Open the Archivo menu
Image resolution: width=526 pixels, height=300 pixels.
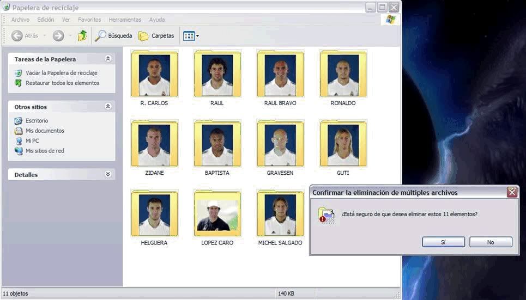click(21, 20)
